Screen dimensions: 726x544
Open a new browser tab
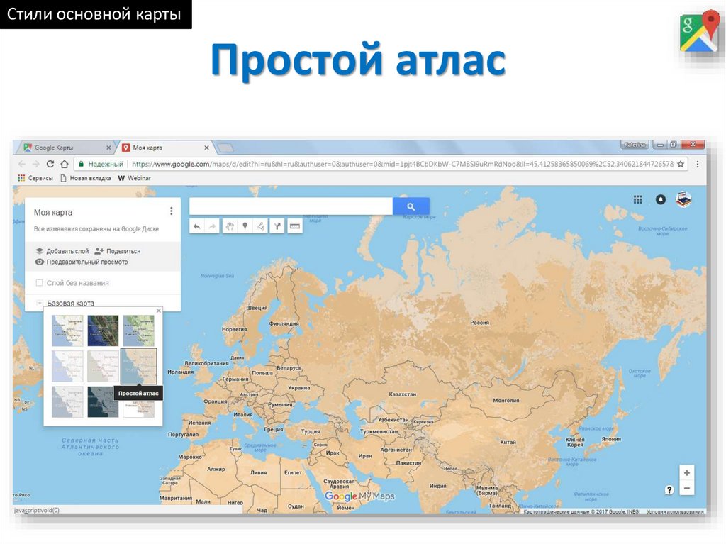coord(225,148)
